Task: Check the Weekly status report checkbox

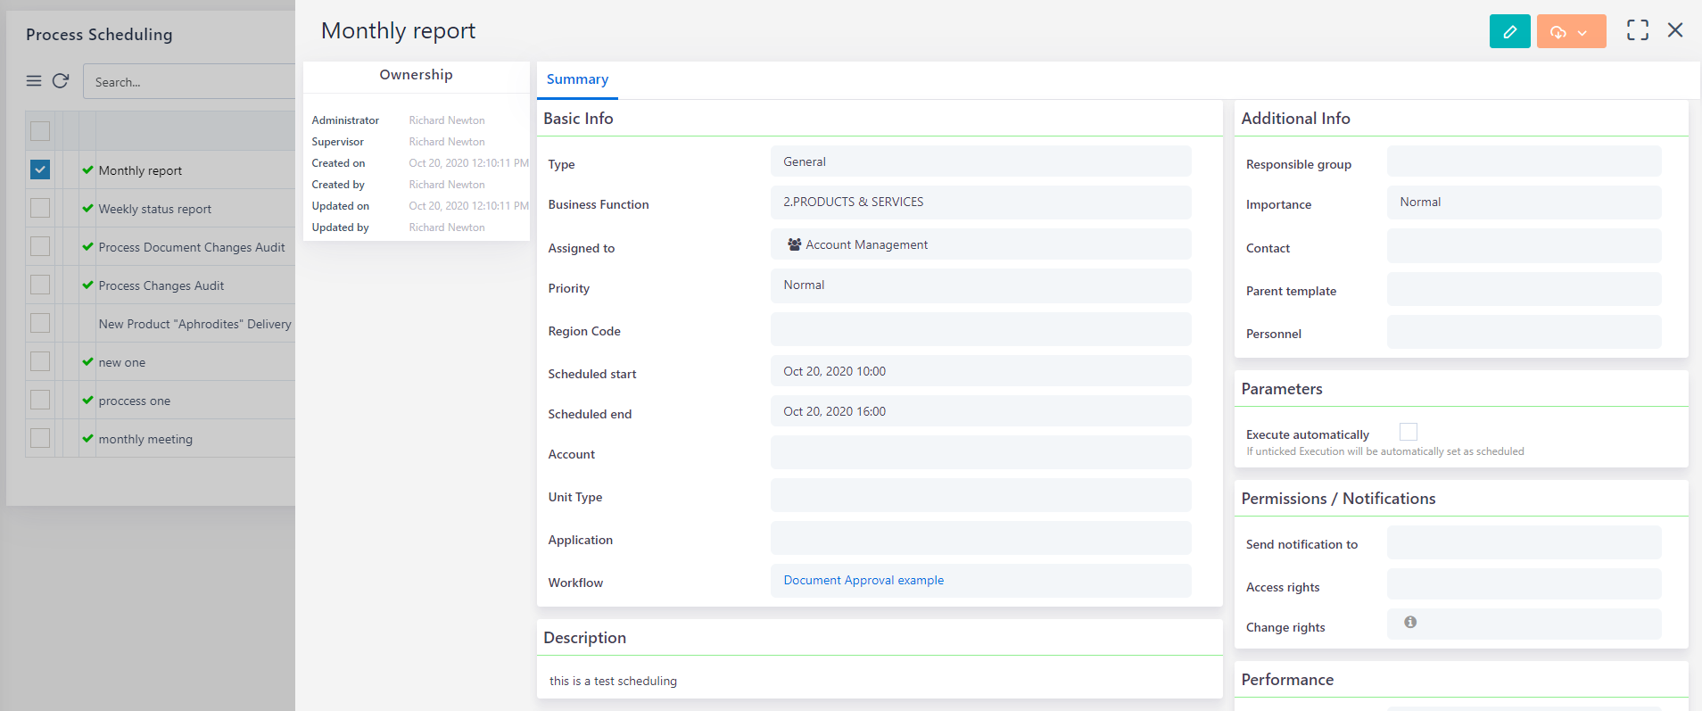Action: tap(40, 208)
